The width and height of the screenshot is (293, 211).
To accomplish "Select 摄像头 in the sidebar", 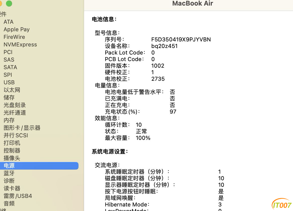I will click(12, 158).
